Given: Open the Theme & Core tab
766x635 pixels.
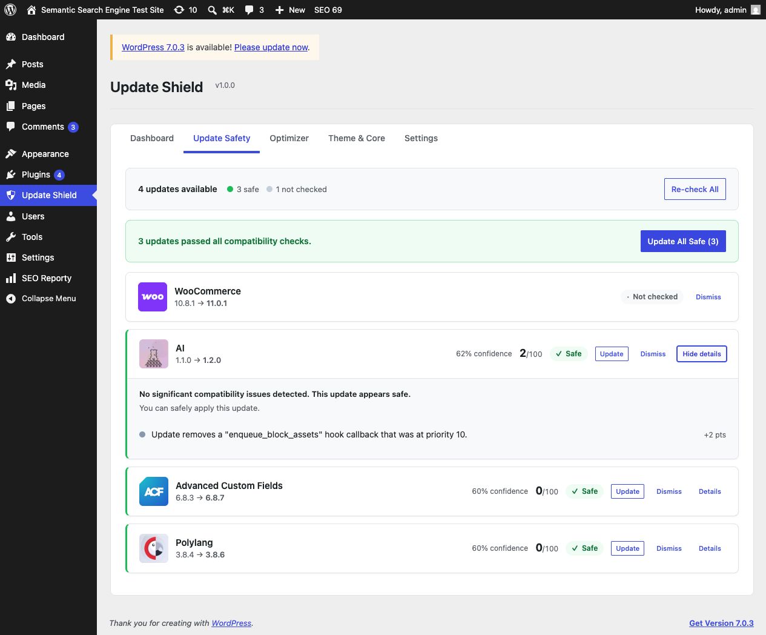Looking at the screenshot, I should 357,138.
